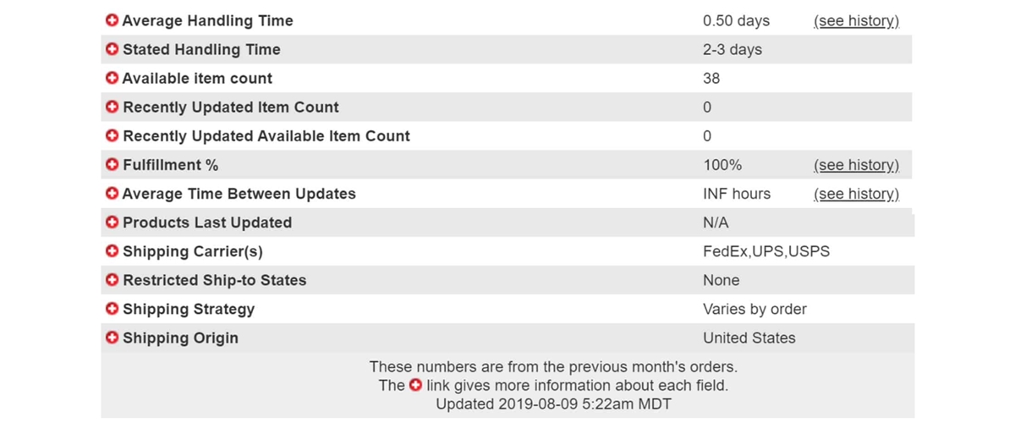Open info icon for Recently Updated Available Item Count
The image size is (1015, 423).
click(112, 136)
